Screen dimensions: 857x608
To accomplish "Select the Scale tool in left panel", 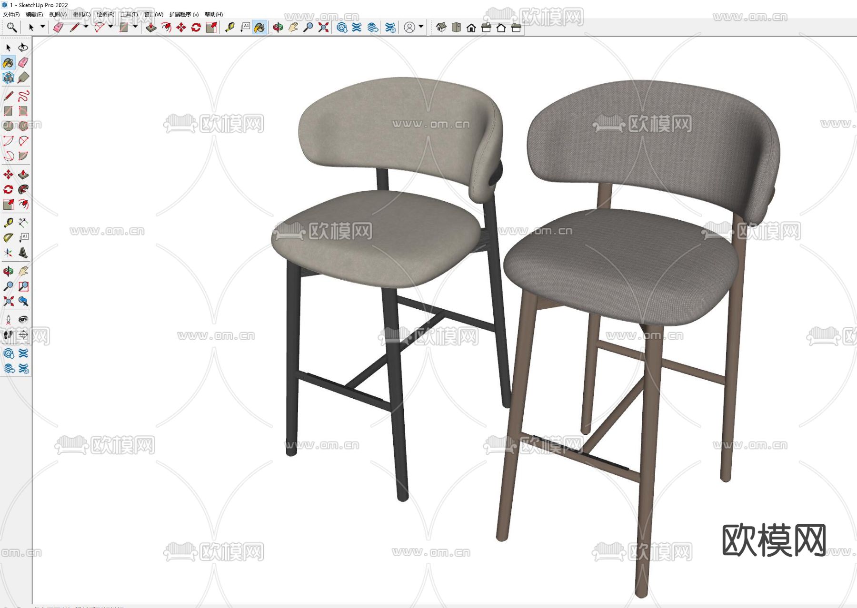I will [x=8, y=205].
